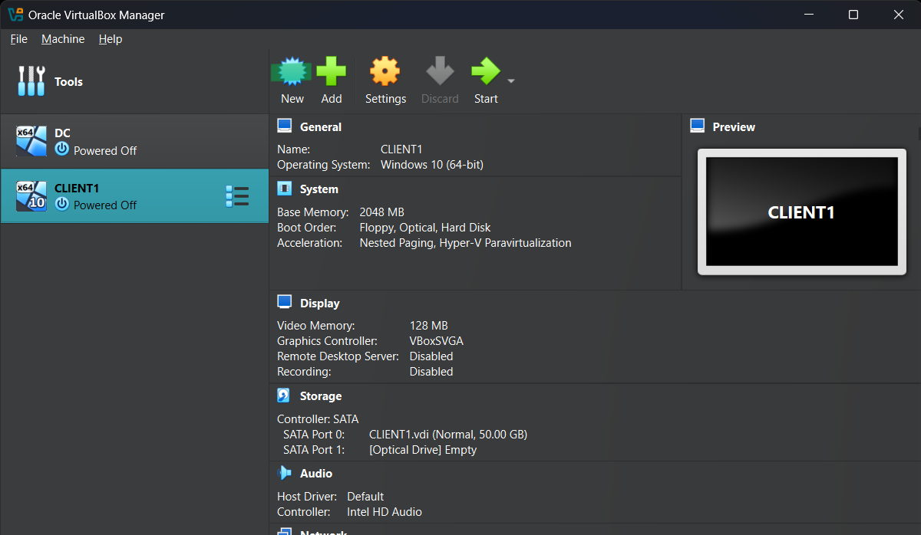Click the DC Powered Off status icon

[62, 149]
